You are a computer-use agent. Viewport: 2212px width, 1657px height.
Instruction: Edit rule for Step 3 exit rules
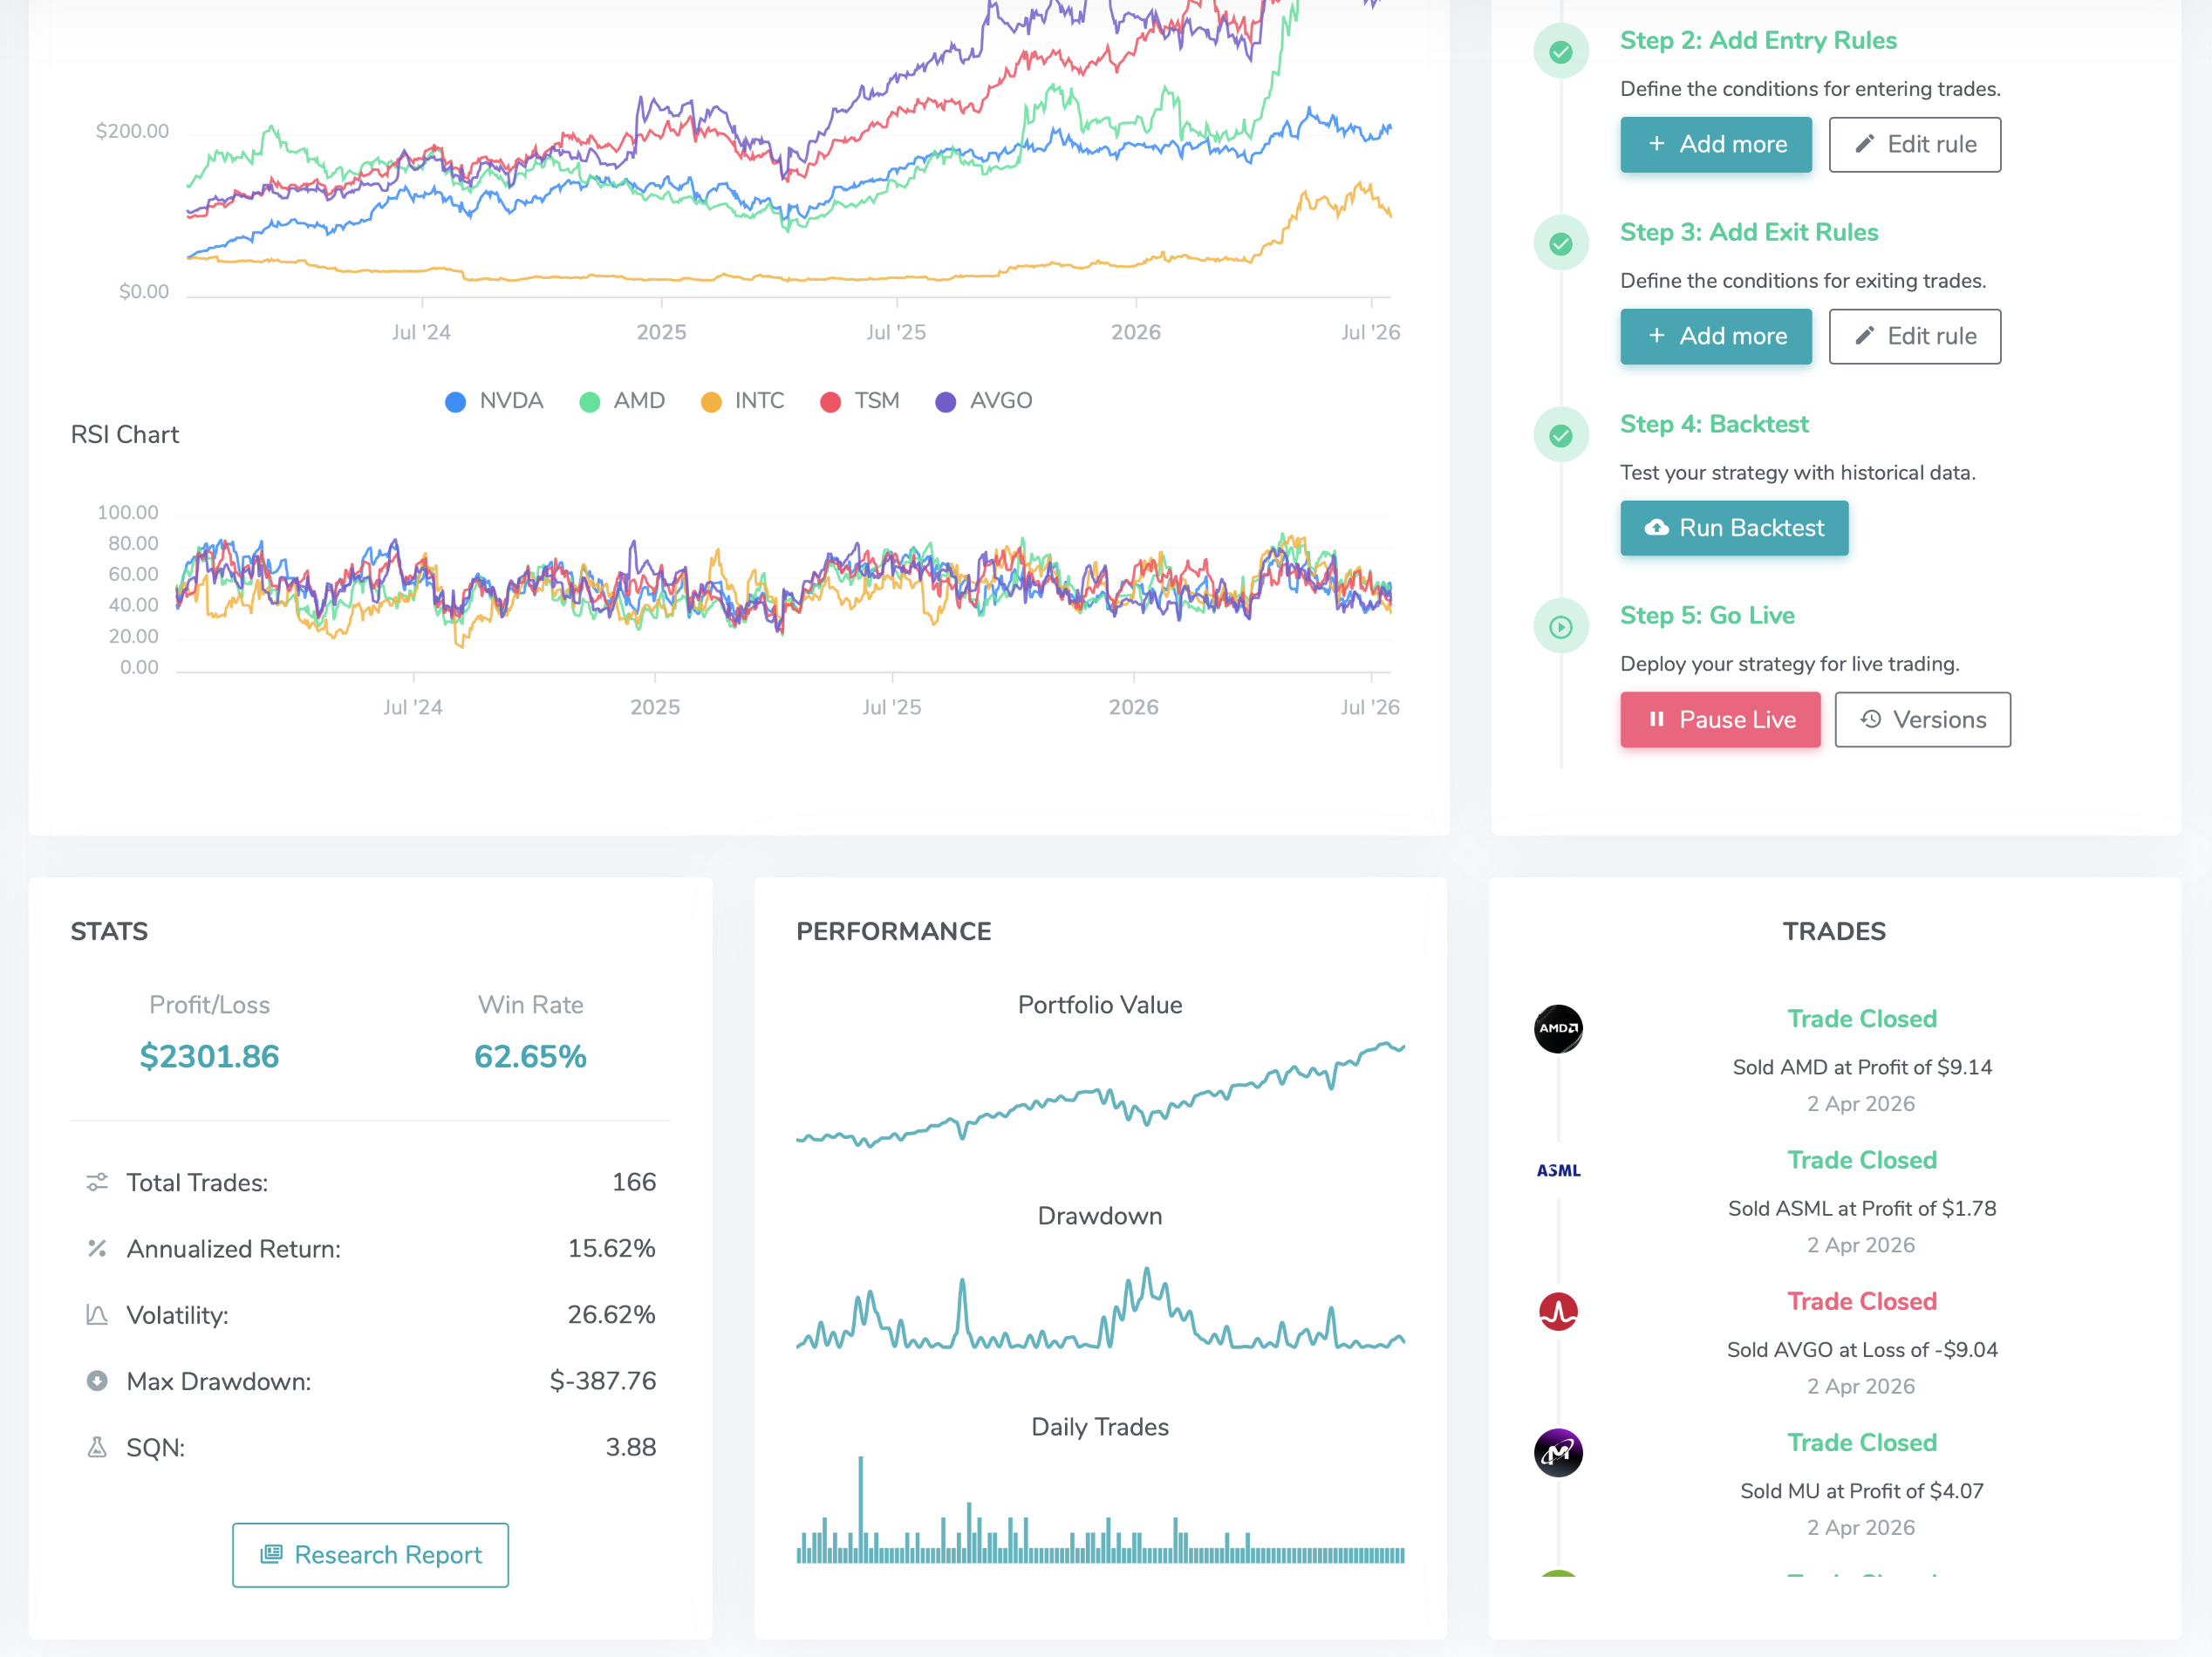1915,336
